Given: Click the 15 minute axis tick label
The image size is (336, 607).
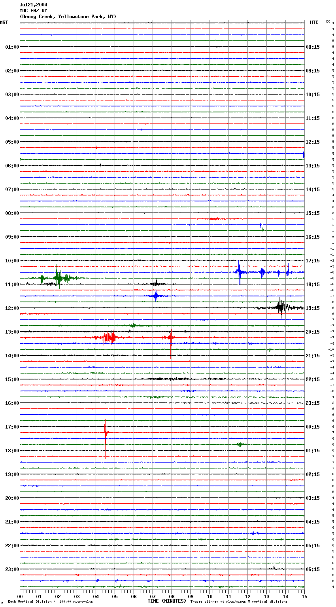Looking at the screenshot, I should click(304, 596).
